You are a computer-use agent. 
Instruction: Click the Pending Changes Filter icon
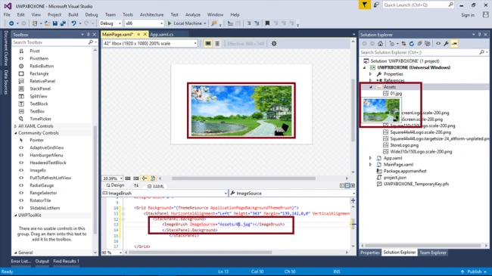pyautogui.click(x=392, y=44)
